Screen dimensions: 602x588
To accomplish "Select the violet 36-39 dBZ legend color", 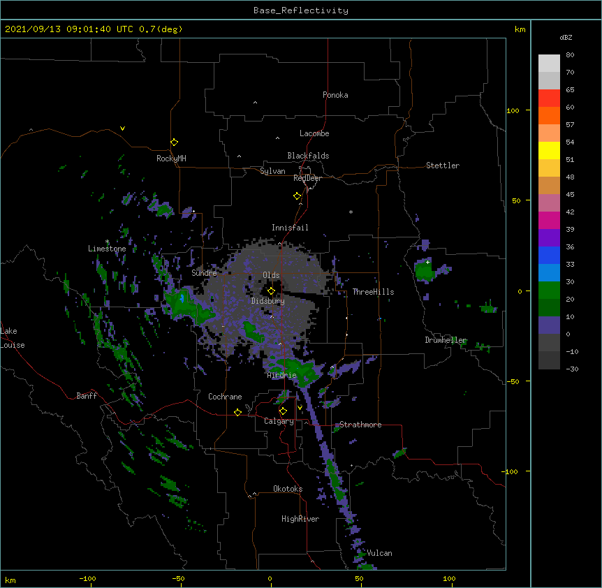I will [x=549, y=238].
